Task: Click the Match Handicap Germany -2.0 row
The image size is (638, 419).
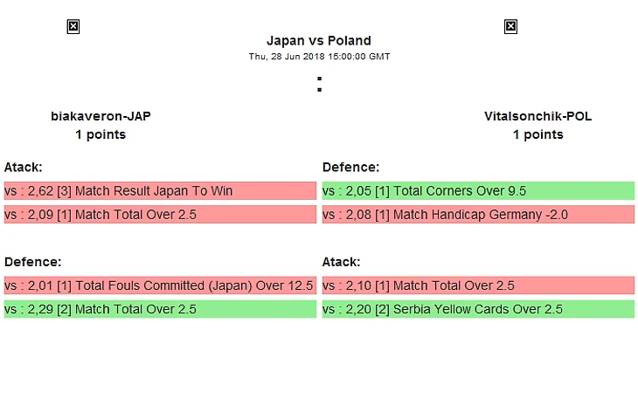Action: [478, 215]
